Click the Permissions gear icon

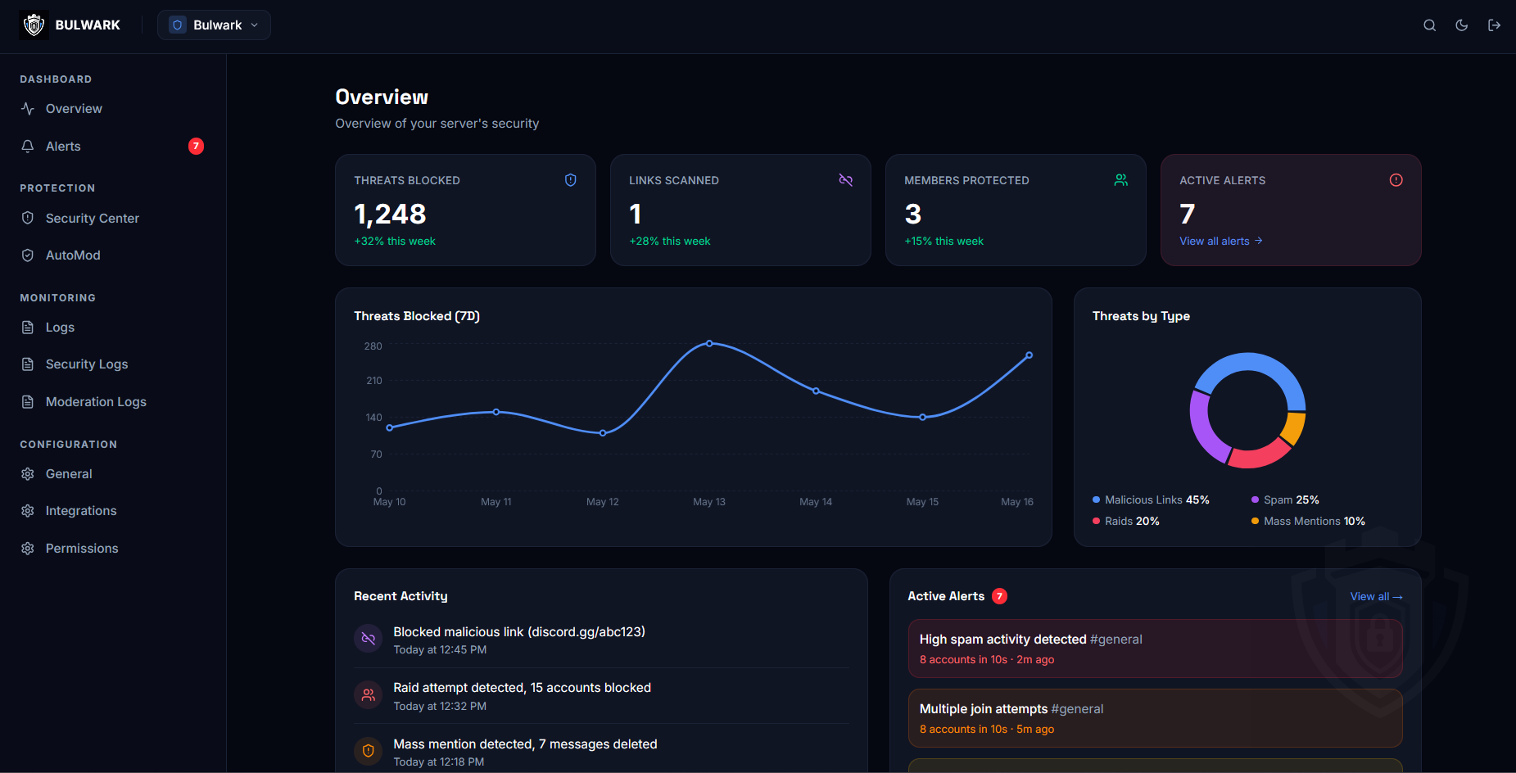[x=28, y=549]
